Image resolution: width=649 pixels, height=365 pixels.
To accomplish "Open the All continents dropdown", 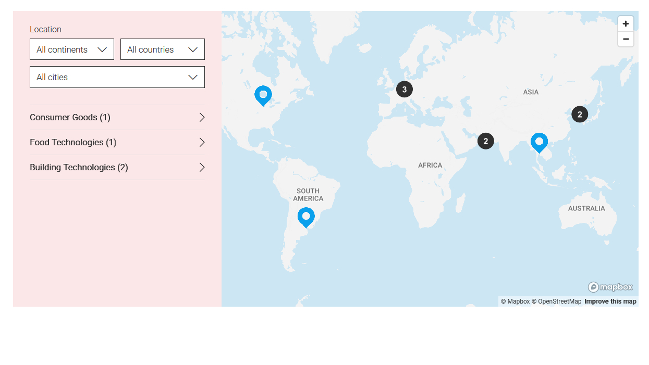I will coord(72,49).
